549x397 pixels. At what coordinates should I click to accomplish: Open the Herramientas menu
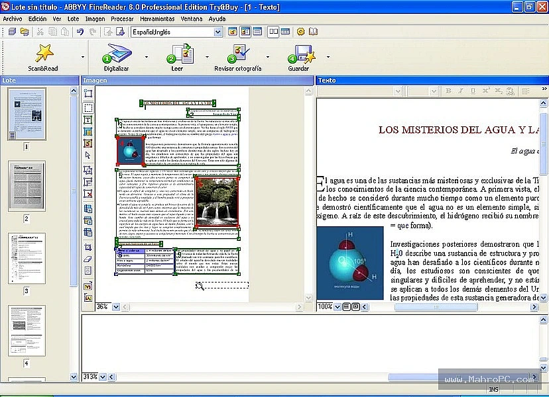[157, 19]
